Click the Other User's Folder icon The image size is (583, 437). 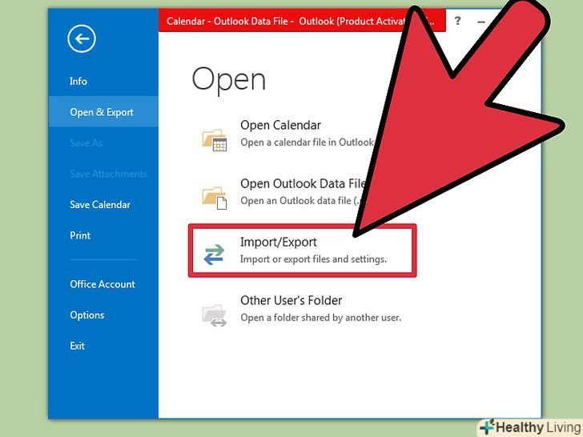tap(214, 315)
